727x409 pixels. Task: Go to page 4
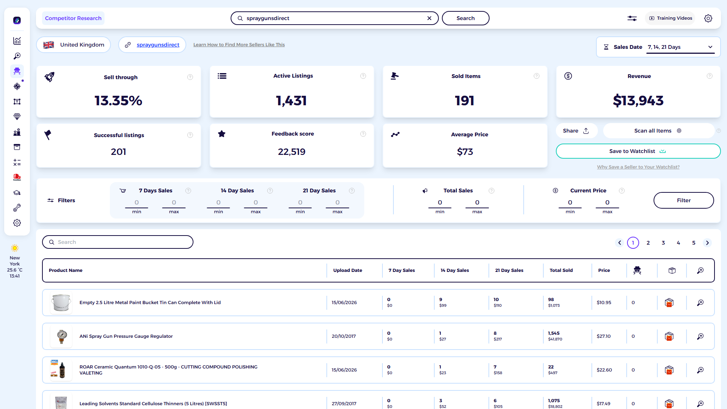679,243
